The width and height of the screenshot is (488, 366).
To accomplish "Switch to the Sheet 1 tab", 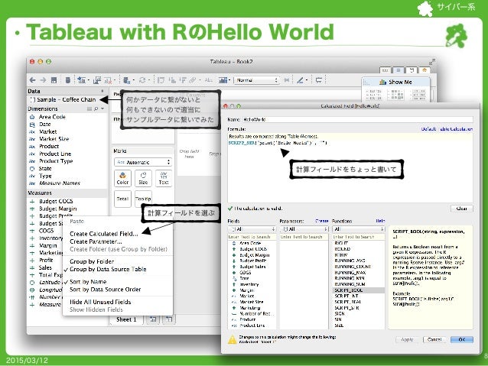I will pos(126,319).
